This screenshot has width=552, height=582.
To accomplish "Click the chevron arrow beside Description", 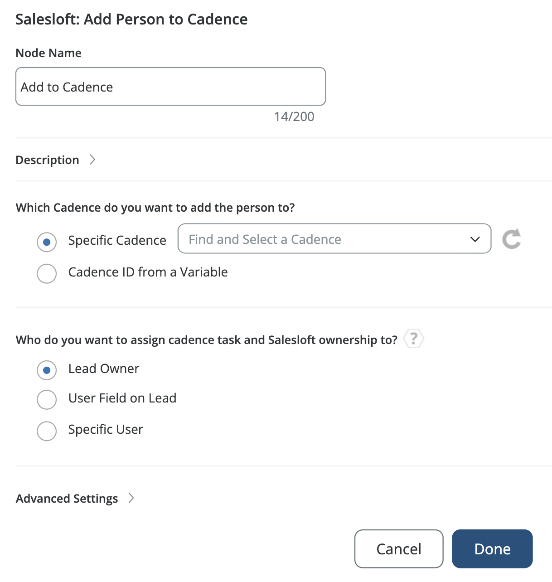I will tap(92, 160).
